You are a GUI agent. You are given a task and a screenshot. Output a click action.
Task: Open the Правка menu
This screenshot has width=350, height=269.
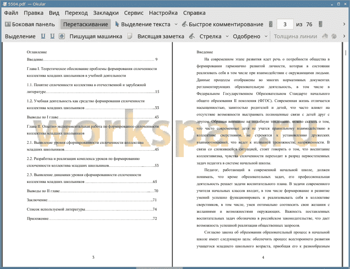(34, 13)
